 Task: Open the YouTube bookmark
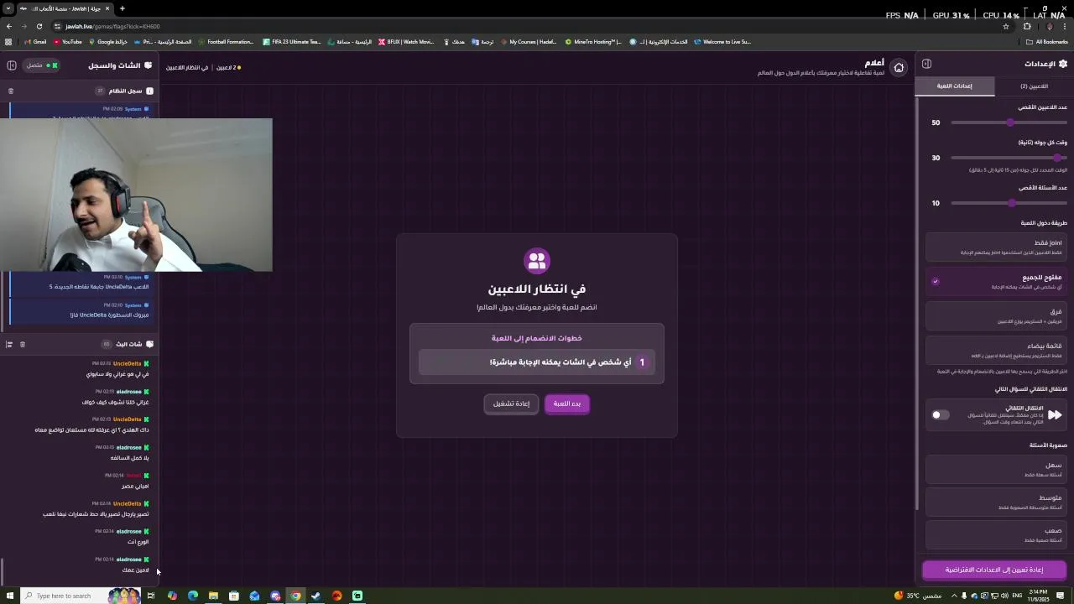coord(68,41)
